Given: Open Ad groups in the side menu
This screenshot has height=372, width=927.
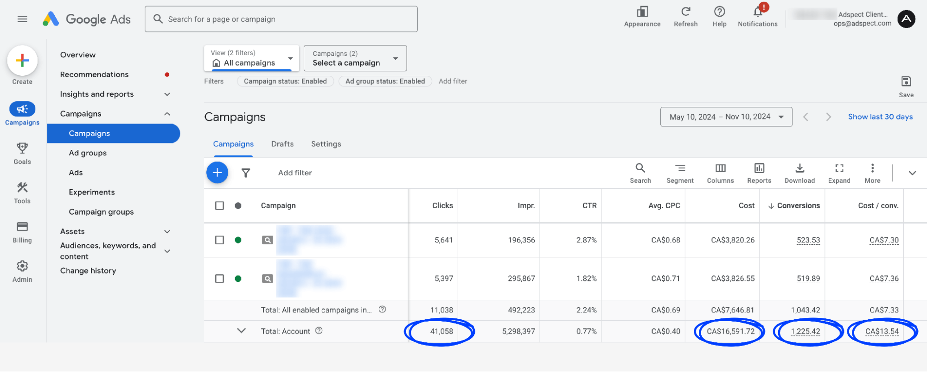Looking at the screenshot, I should [x=88, y=153].
